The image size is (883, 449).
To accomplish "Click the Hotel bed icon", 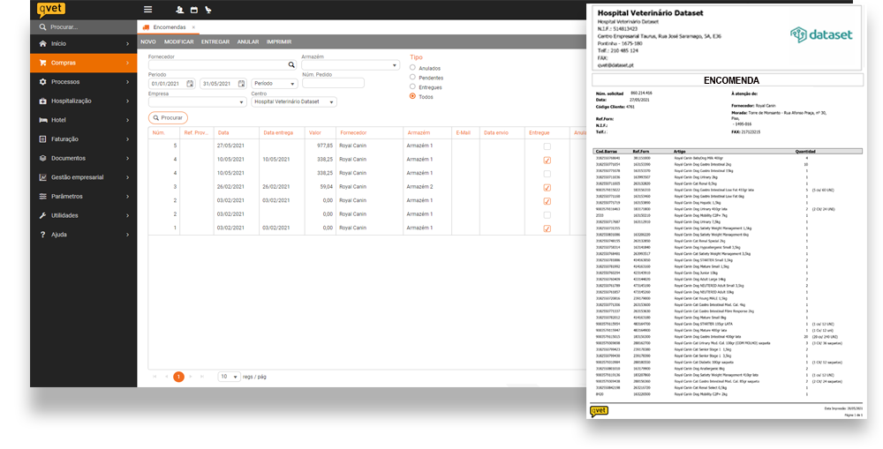I will point(42,120).
